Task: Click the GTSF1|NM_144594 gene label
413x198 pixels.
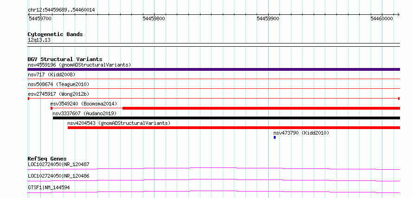Action: 49,187
